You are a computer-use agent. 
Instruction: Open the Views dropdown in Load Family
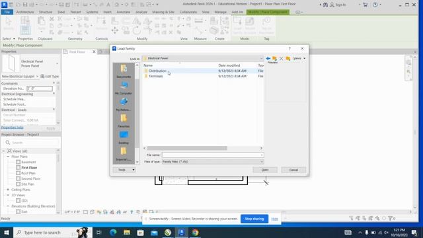(299, 58)
